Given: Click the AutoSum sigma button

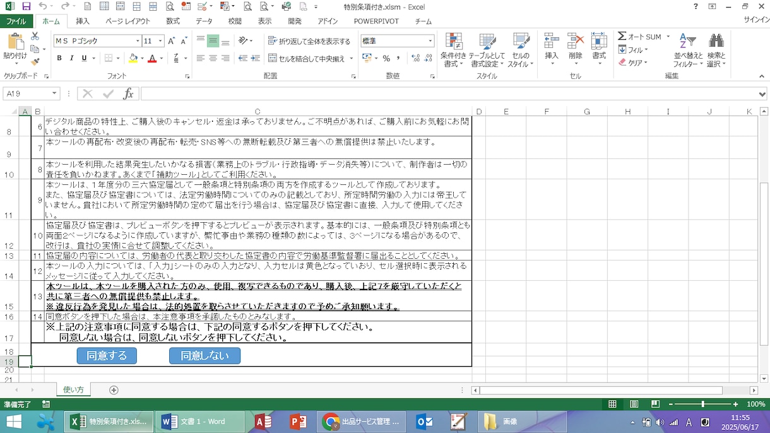Looking at the screenshot, I should tap(639, 37).
